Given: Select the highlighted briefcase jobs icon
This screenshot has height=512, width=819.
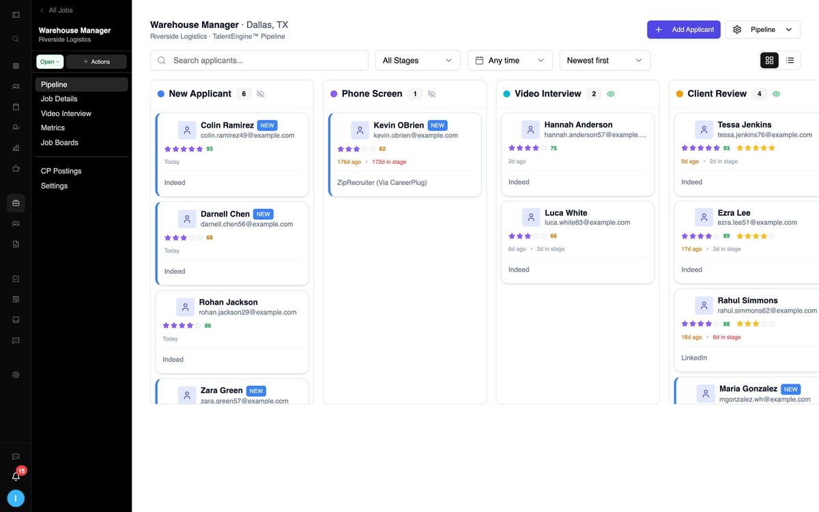Looking at the screenshot, I should tap(16, 203).
